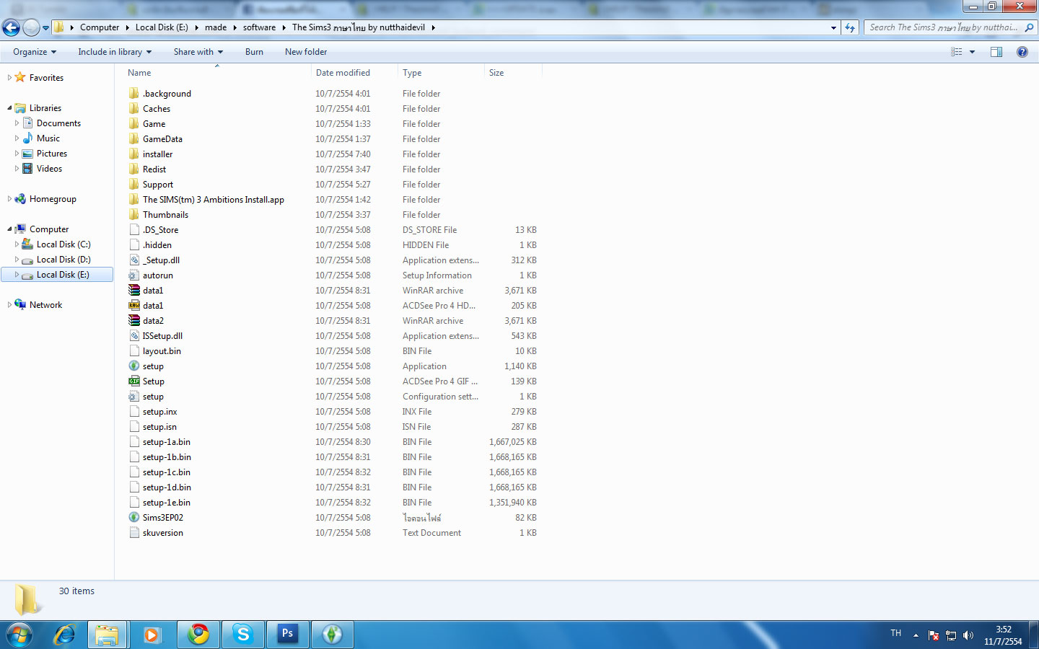Click 'software' in the address breadcrumb

(259, 27)
